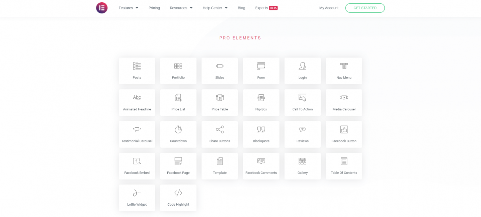Click the Table Of Contents label
Screen dimensions: 481x217
click(344, 173)
